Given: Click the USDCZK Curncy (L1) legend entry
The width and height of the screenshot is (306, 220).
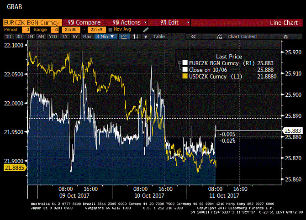Looking at the screenshot, I should click(x=216, y=77).
